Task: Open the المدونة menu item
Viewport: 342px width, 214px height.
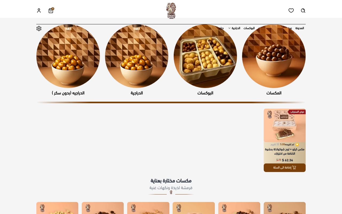Action: click(x=300, y=28)
